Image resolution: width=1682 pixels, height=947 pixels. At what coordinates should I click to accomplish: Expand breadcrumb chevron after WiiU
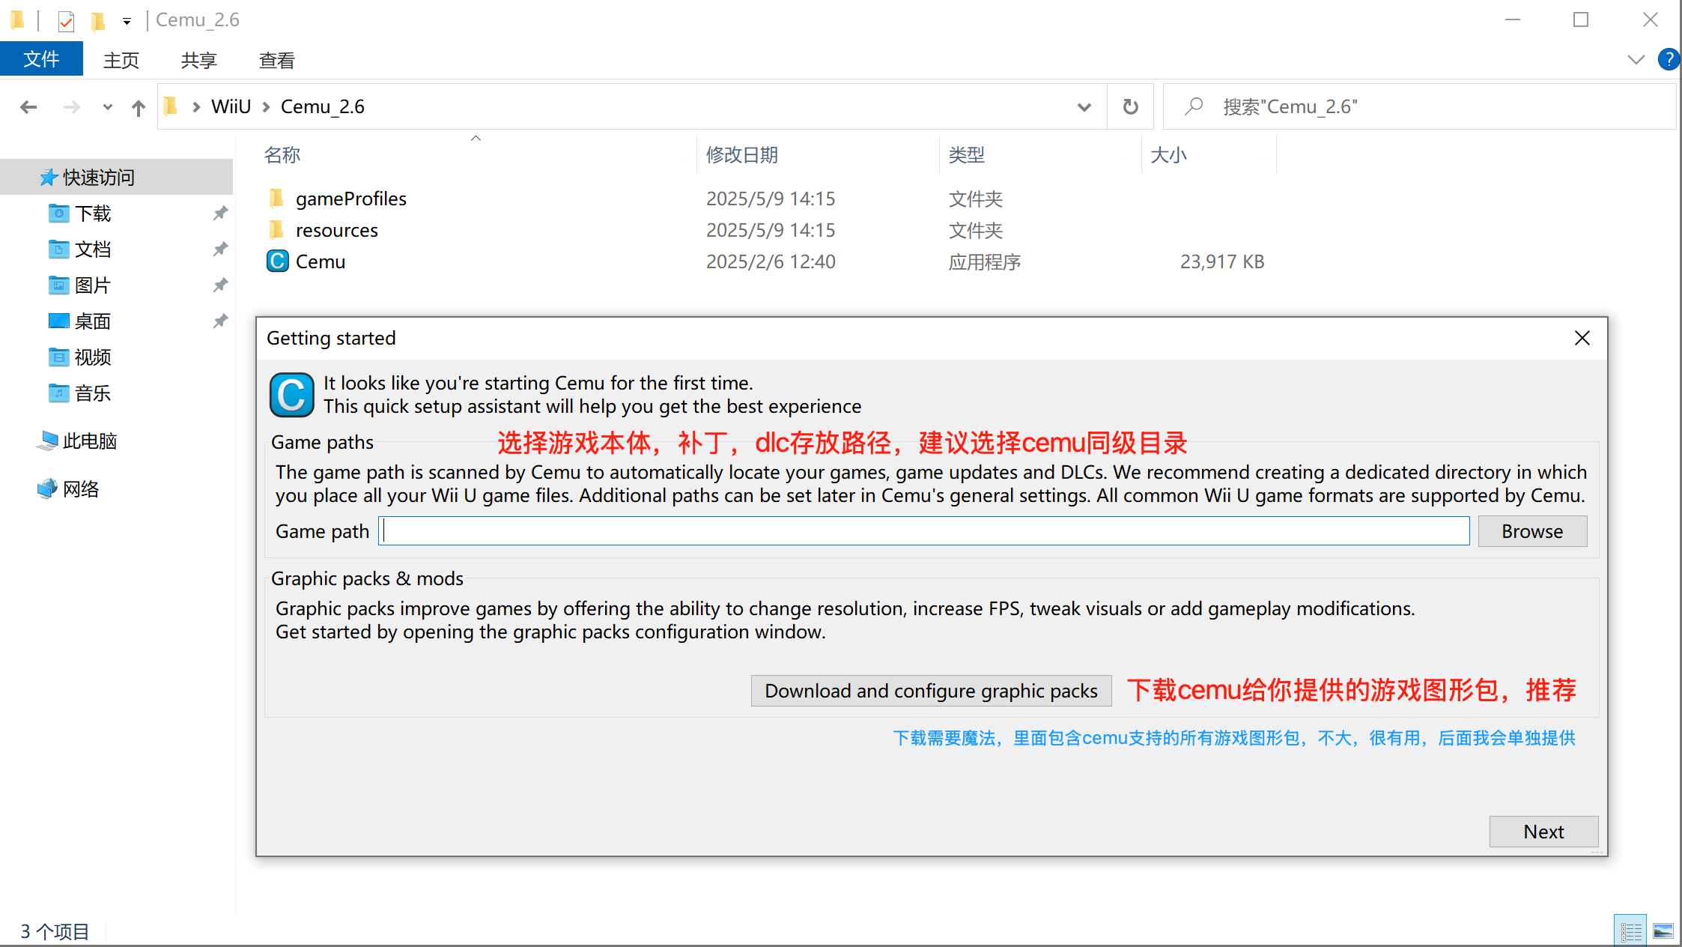click(266, 107)
